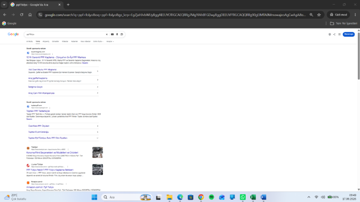Open the 'Daha fazla' dropdown

click(98, 42)
